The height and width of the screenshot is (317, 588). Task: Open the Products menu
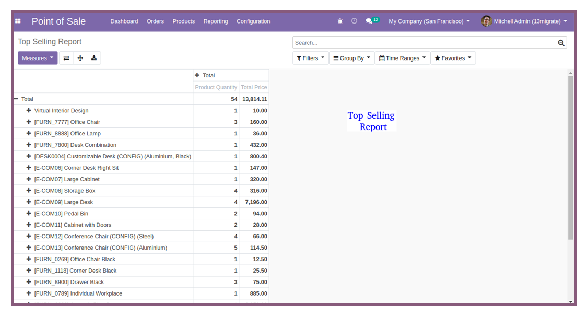184,21
